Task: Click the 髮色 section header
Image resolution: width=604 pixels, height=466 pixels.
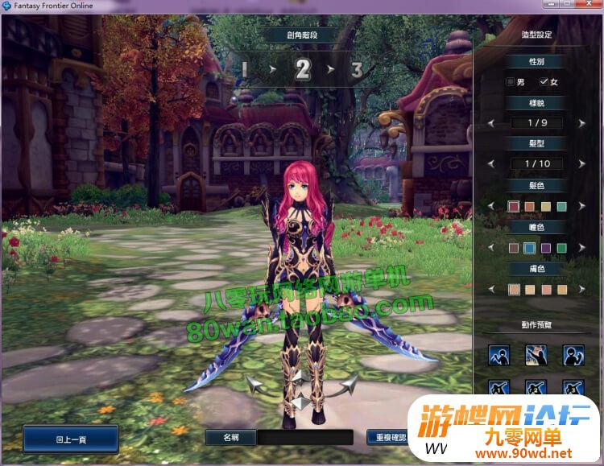Action: click(536, 186)
